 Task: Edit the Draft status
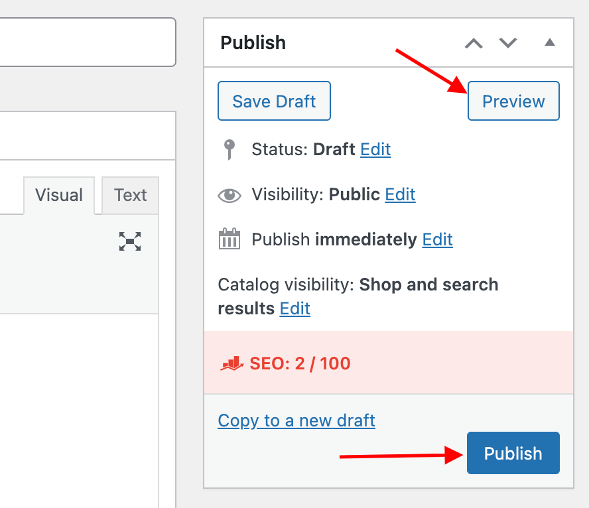tap(375, 149)
